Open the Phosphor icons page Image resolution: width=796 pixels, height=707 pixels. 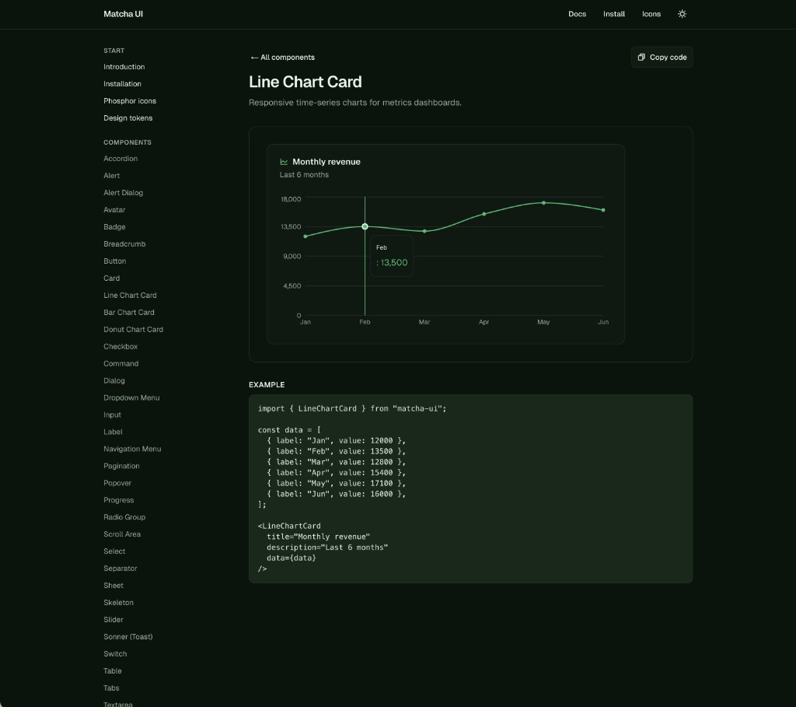[129, 100]
